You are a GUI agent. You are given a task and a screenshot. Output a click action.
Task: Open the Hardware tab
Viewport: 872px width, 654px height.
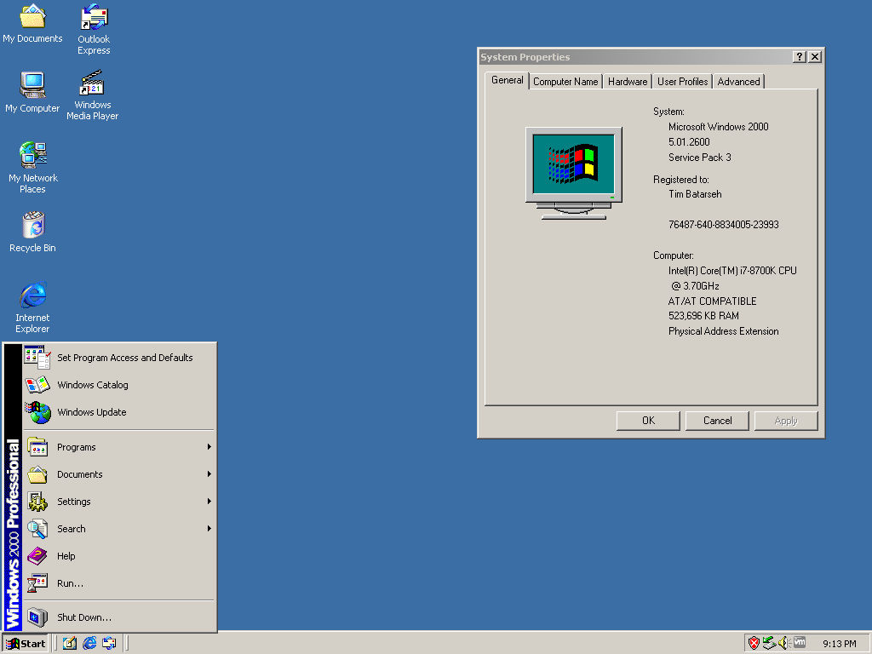coord(628,81)
